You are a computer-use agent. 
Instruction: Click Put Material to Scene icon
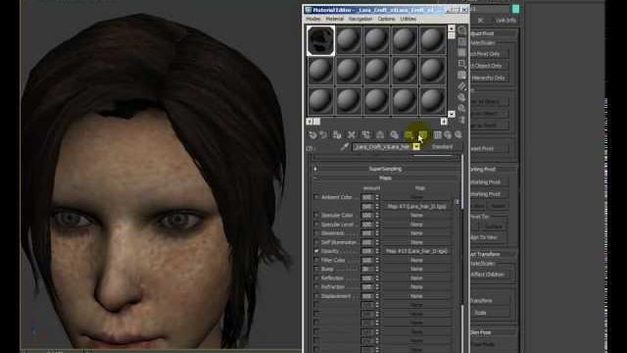323,135
